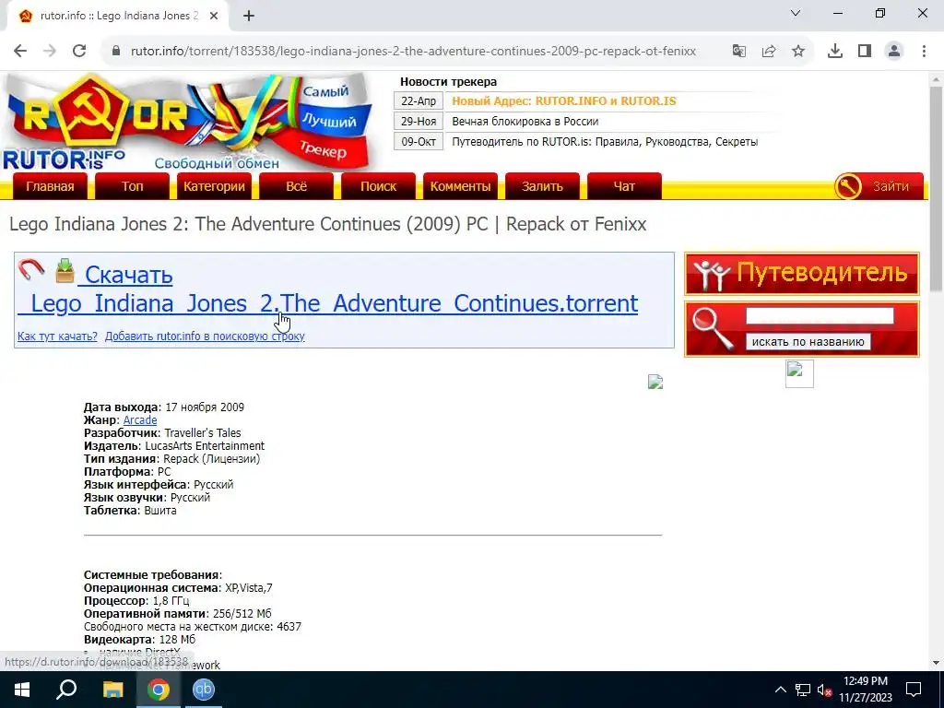Open the Залить menu tab
Viewport: 944px width, 708px height.
coord(542,186)
